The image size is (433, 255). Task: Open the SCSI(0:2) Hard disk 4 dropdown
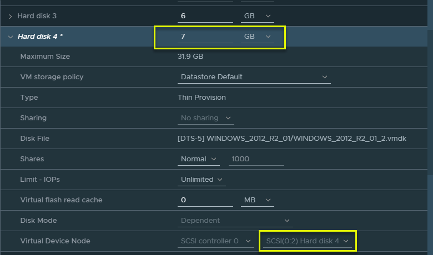[x=307, y=241]
